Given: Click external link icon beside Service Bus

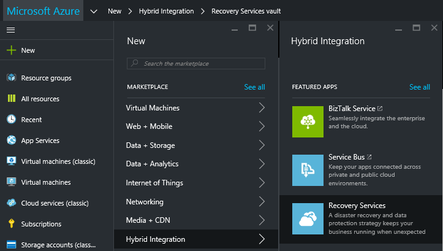Looking at the screenshot, I should [369, 156].
